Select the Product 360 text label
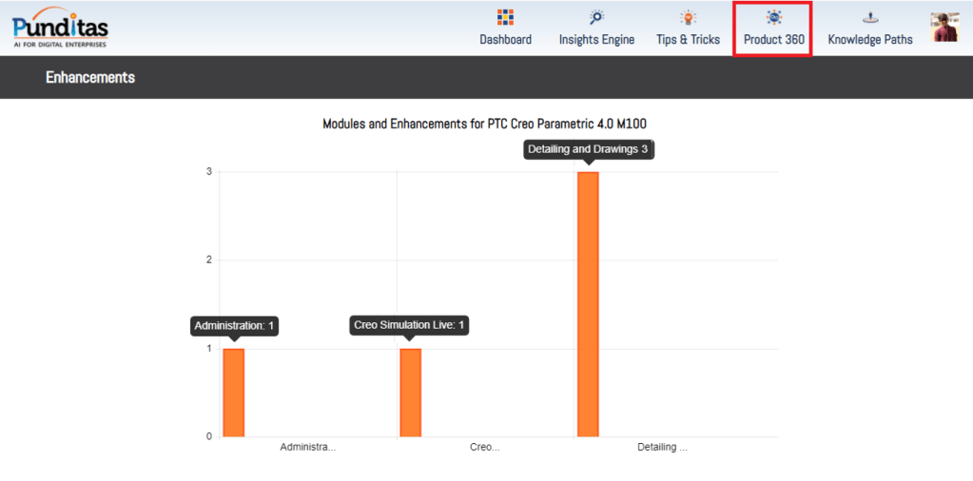Viewport: 973px width, 481px height. click(774, 40)
